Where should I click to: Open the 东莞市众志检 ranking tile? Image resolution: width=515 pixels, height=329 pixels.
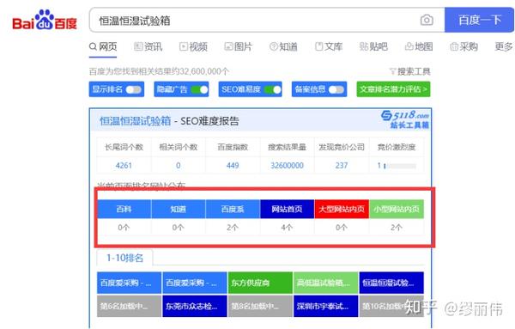195,306
